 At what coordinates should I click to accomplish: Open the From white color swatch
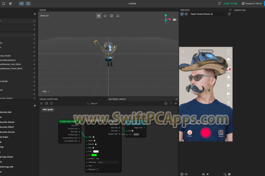pos(96,151)
